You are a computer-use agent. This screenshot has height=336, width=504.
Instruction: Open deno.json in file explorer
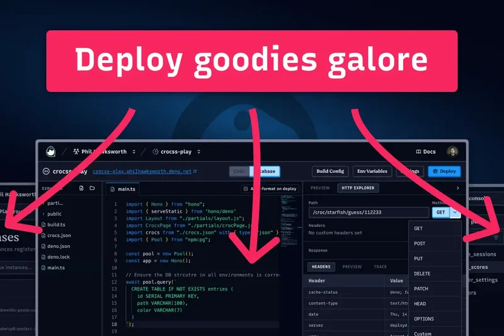pyautogui.click(x=55, y=246)
